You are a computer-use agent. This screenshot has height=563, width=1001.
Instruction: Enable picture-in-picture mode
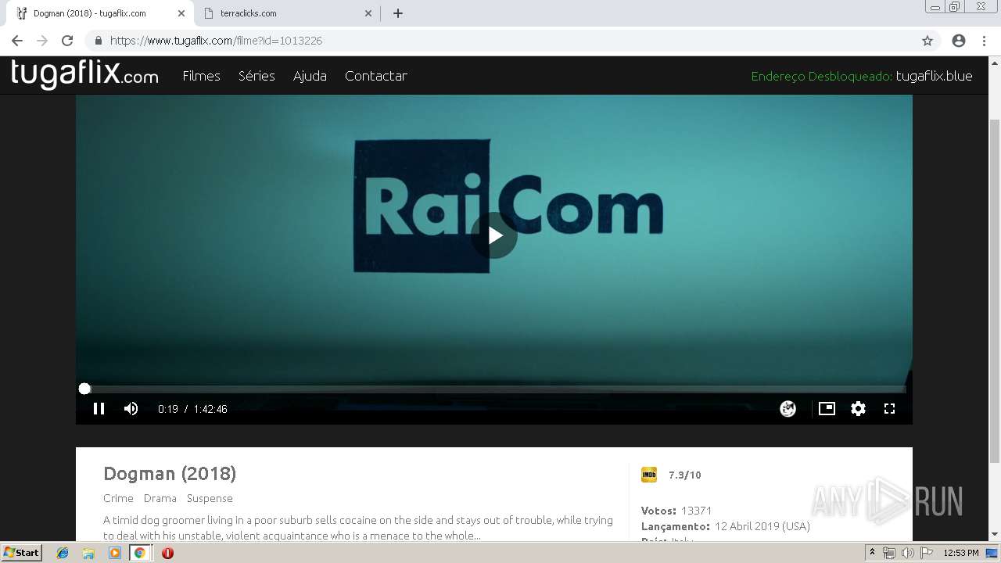(827, 408)
